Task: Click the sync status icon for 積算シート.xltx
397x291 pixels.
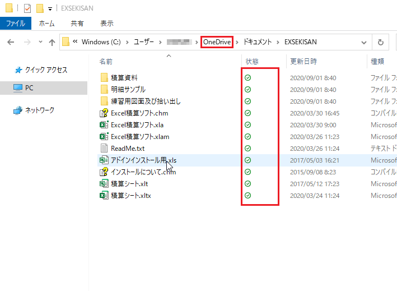Action: pyautogui.click(x=248, y=196)
